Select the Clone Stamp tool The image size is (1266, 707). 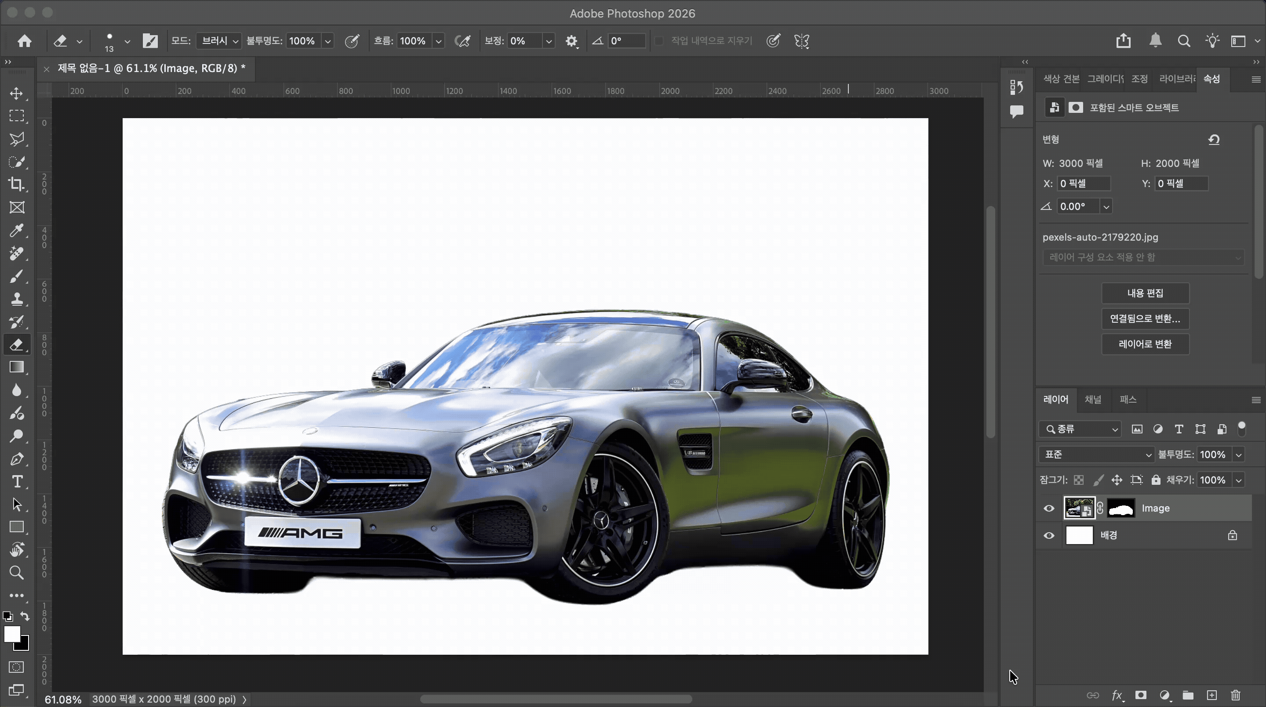(x=17, y=299)
